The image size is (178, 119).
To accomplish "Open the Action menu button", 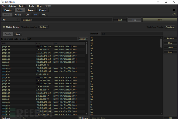I will tap(83, 39).
